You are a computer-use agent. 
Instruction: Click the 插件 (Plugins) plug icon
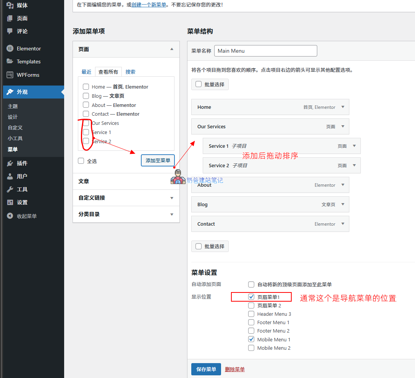point(10,163)
